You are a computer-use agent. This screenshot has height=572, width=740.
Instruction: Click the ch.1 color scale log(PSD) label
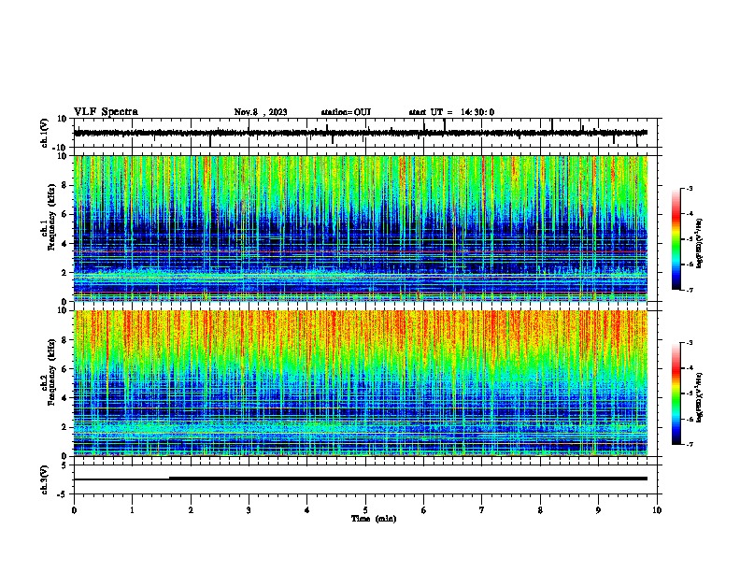point(700,244)
